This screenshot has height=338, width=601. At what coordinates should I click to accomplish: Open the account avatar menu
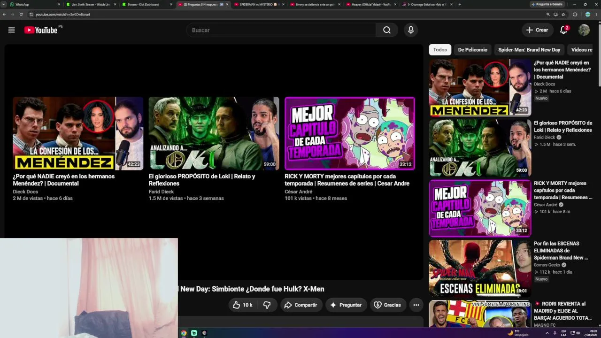pyautogui.click(x=584, y=30)
